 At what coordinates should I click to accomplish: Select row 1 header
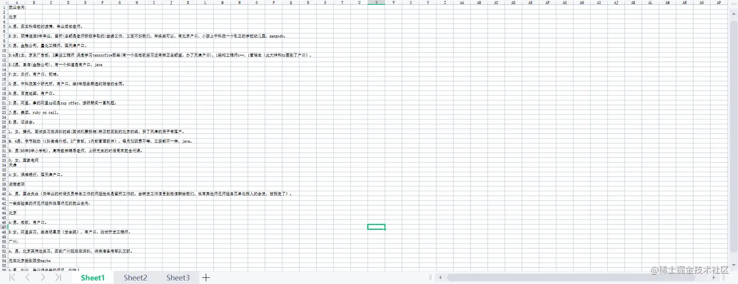coord(4,7)
